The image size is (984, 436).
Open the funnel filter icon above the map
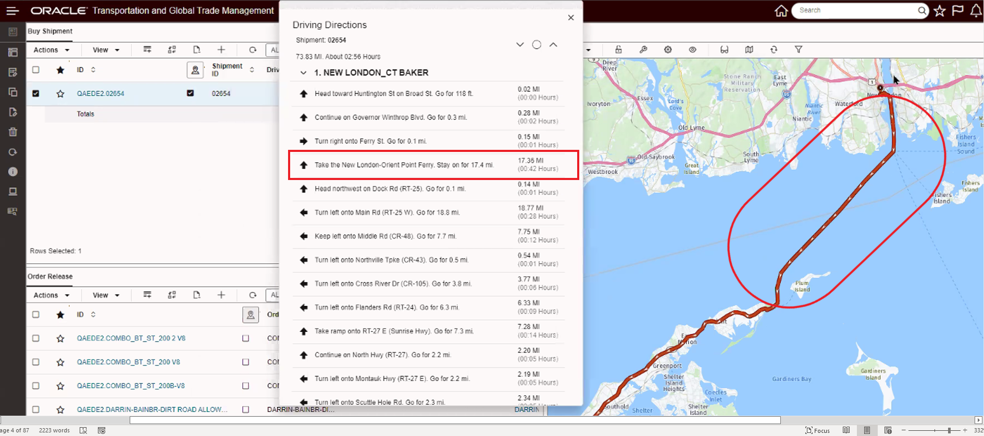click(798, 49)
